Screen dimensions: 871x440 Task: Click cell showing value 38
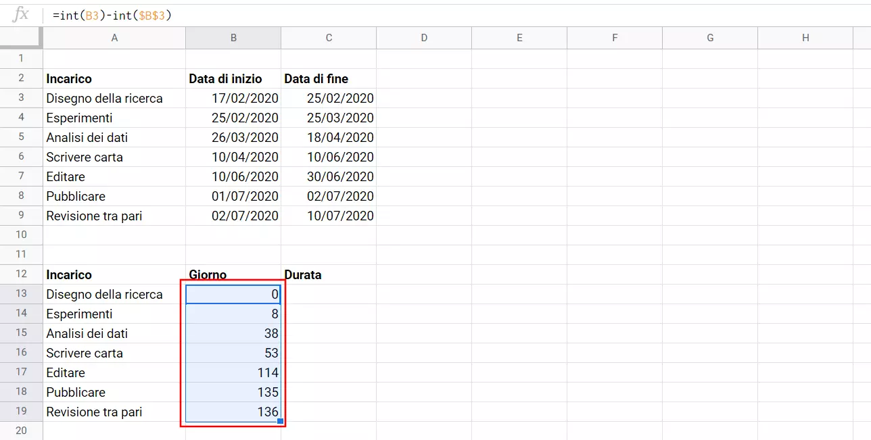233,333
